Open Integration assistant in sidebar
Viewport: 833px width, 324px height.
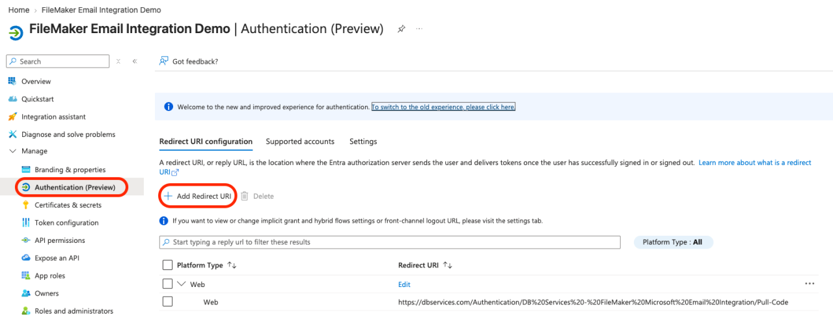(x=53, y=117)
